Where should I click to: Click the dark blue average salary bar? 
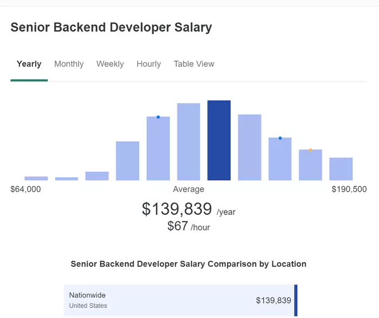(x=219, y=140)
